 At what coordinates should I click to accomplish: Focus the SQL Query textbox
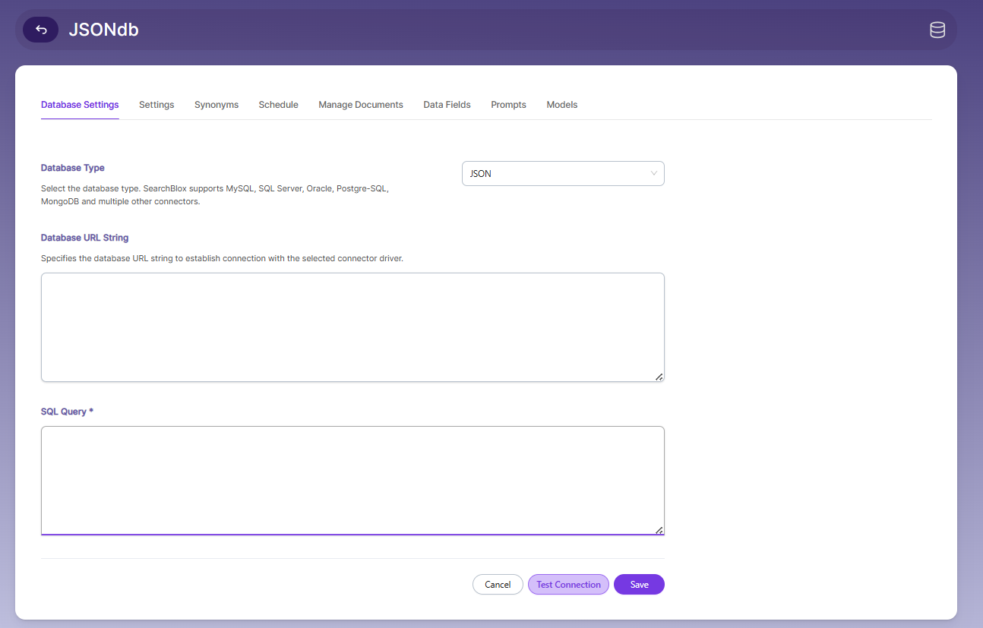[352, 481]
